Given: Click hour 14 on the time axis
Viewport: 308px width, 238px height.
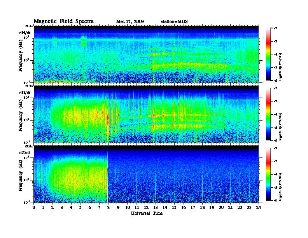Looking at the screenshot, I should [x=165, y=208].
